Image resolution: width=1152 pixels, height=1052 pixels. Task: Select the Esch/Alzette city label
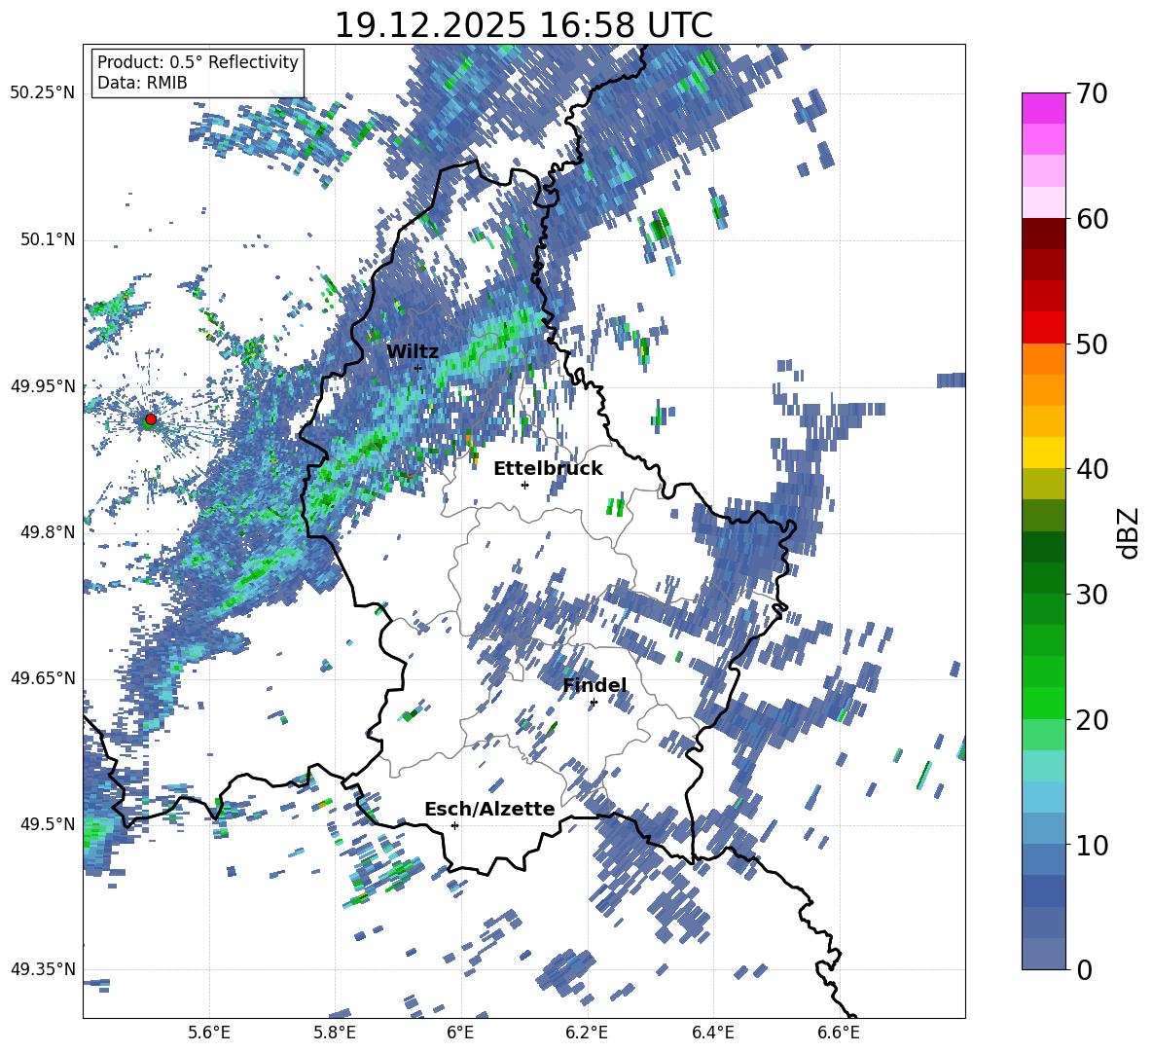coord(489,809)
